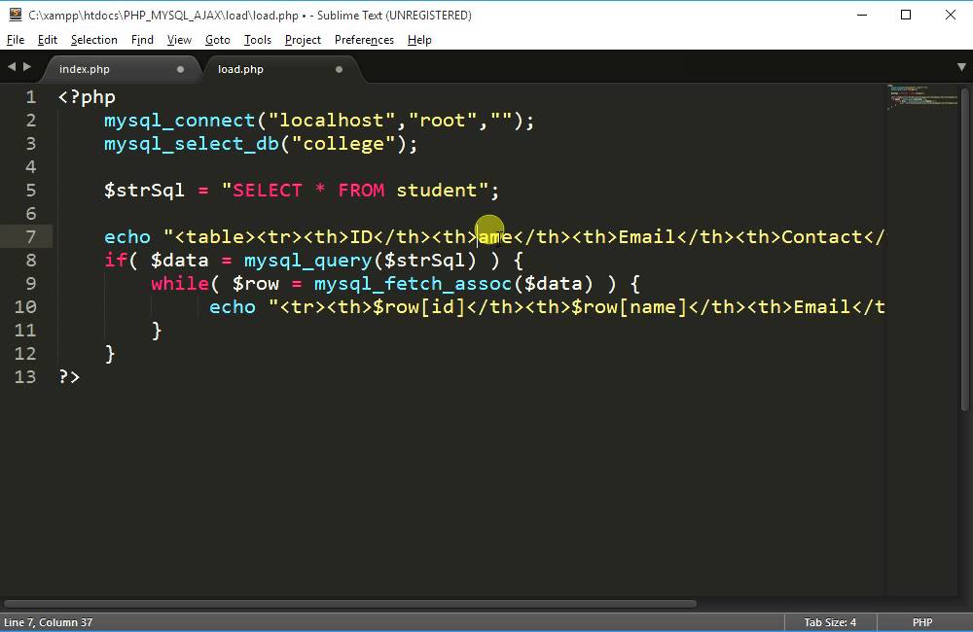
Task: Open the Preferences menu
Action: click(364, 40)
